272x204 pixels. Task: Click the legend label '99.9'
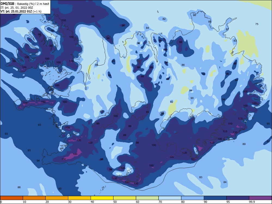252,202
